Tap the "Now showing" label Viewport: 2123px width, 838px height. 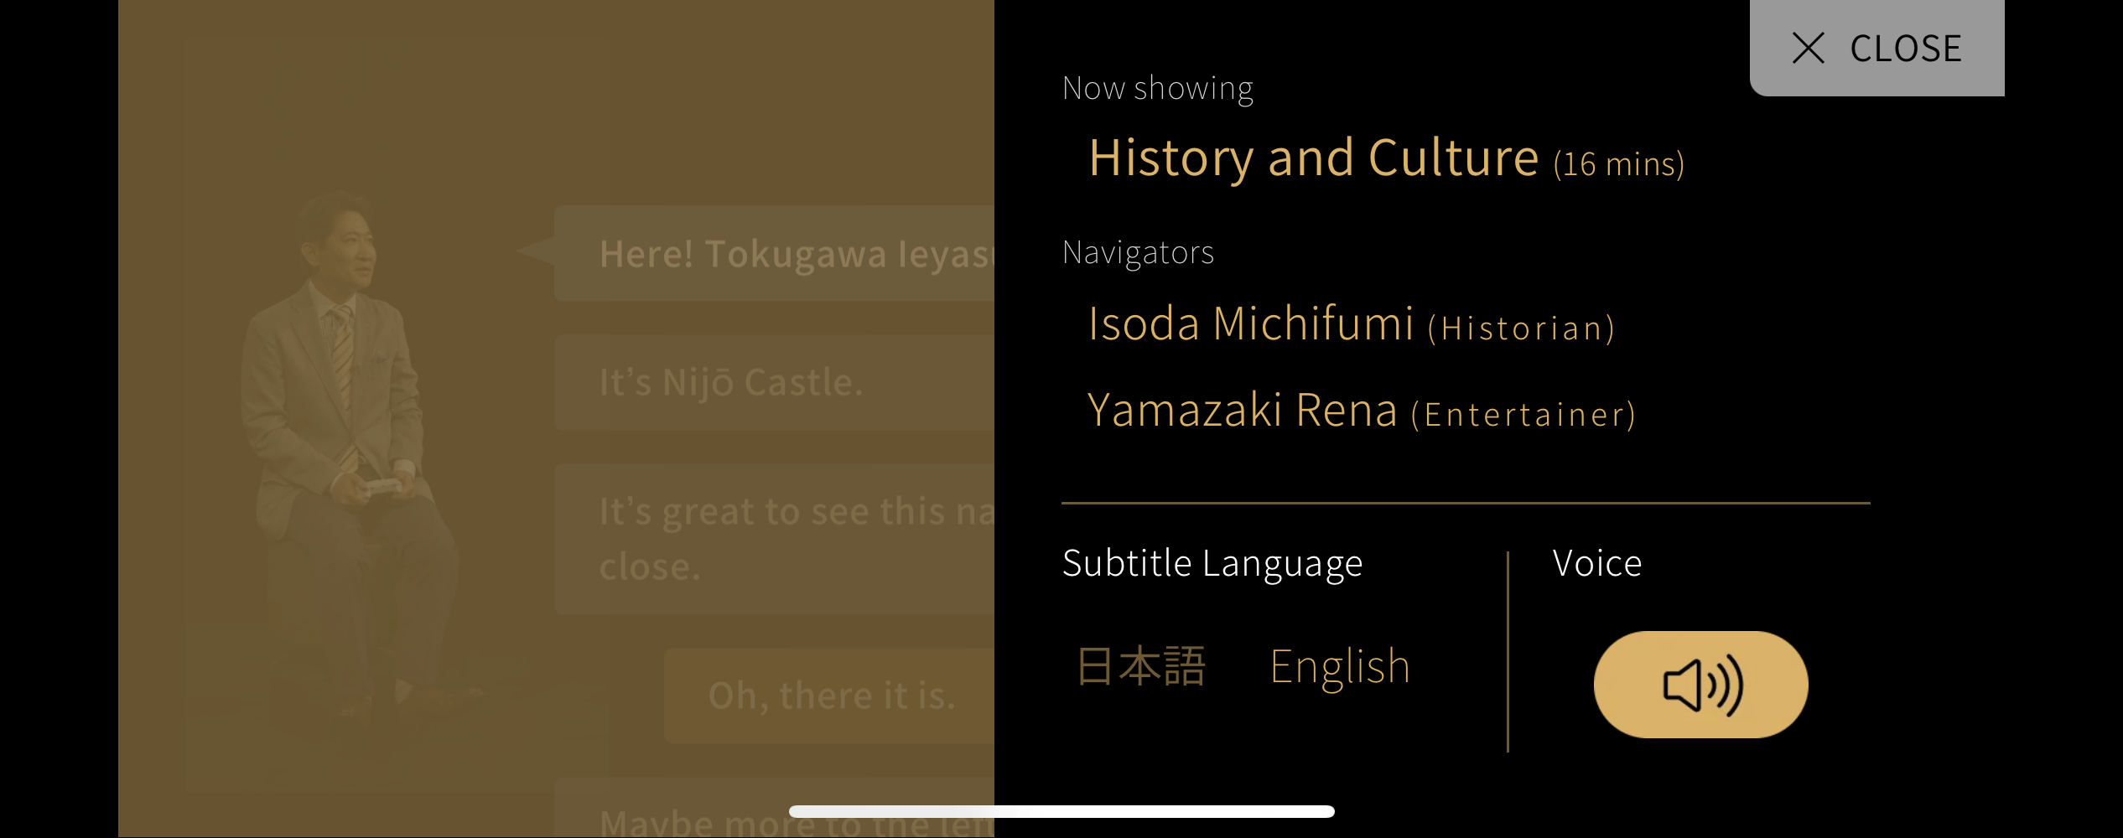1157,89
